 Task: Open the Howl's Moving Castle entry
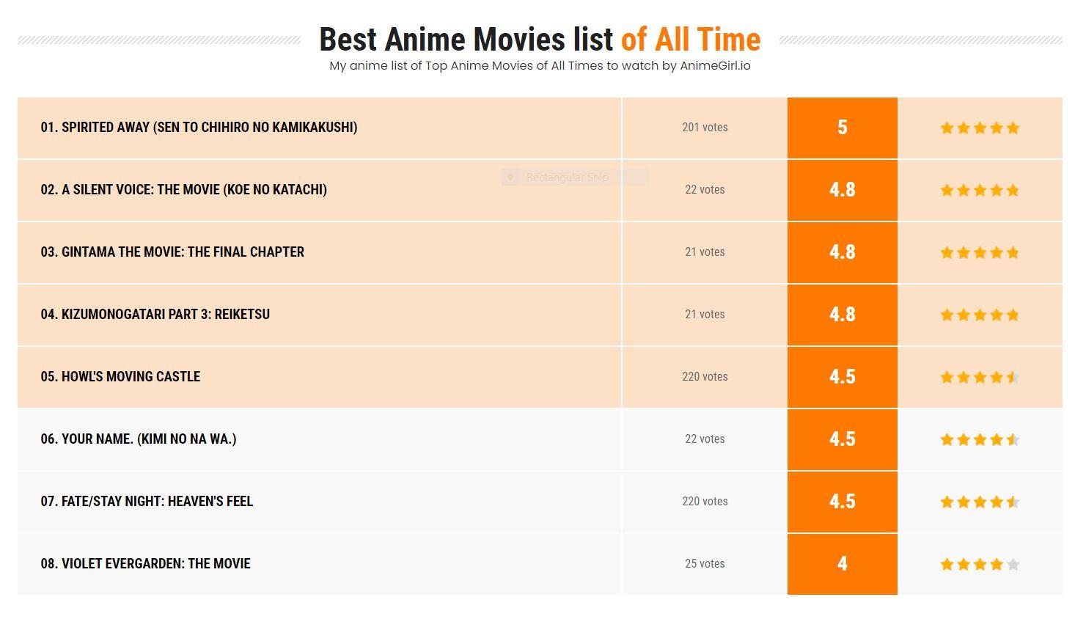[120, 376]
